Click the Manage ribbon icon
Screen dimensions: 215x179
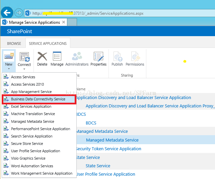(57, 56)
